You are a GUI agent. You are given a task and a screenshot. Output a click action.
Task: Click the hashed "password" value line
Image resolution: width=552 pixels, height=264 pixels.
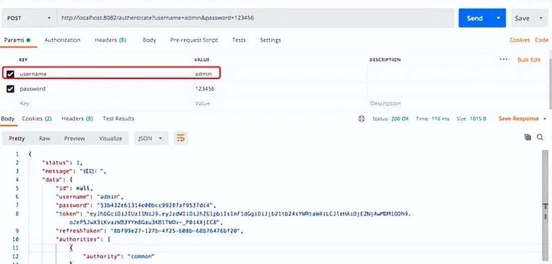click(135, 205)
